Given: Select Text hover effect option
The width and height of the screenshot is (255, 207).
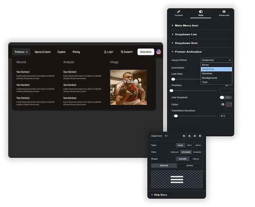Looking at the screenshot, I should tap(216, 82).
